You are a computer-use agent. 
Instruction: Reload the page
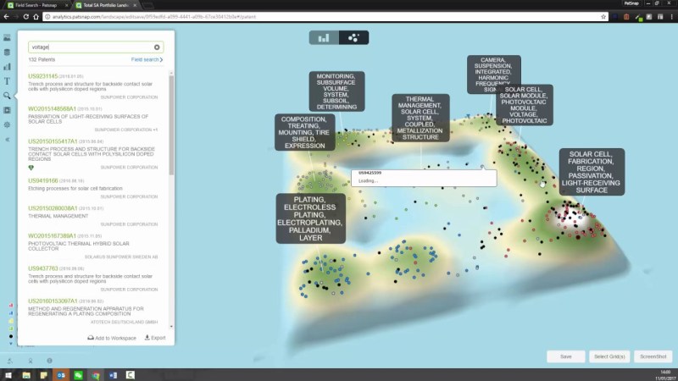pos(26,17)
